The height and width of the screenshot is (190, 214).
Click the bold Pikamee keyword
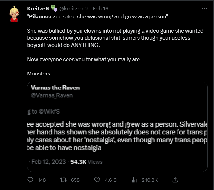tap(40, 16)
